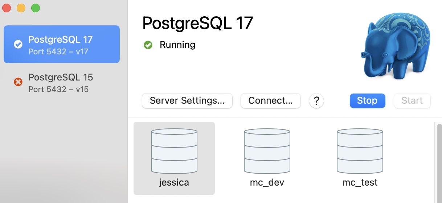Click the white checkmark icon for PostgreSQL 17
Viewport: 442px width, 203px height.
point(18,44)
